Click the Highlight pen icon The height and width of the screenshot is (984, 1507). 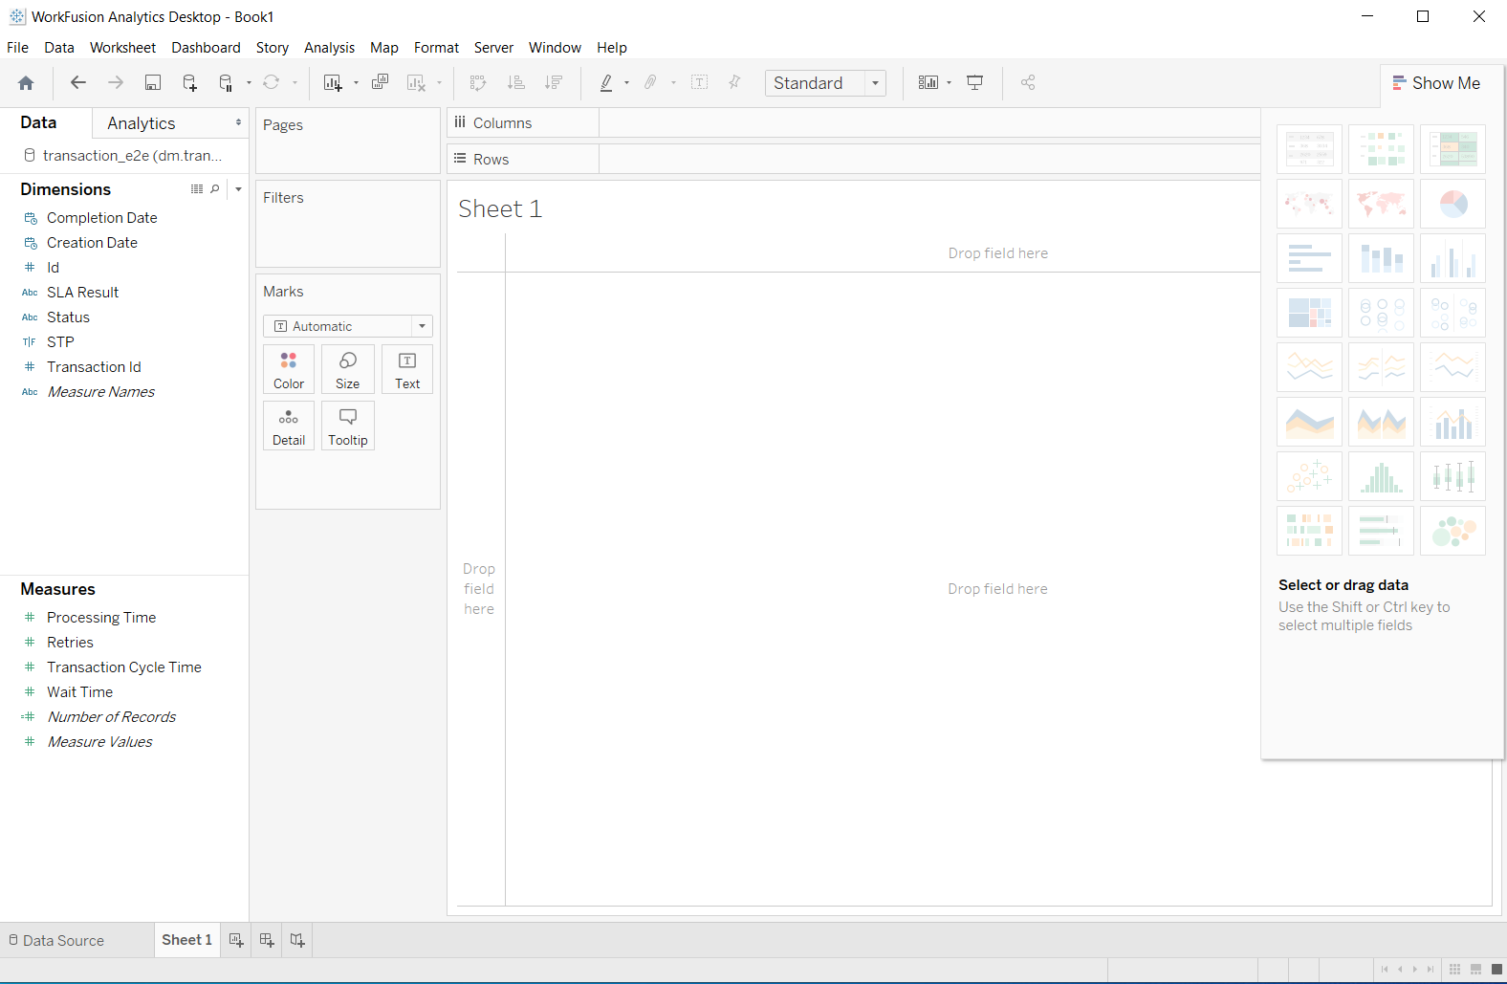(606, 83)
